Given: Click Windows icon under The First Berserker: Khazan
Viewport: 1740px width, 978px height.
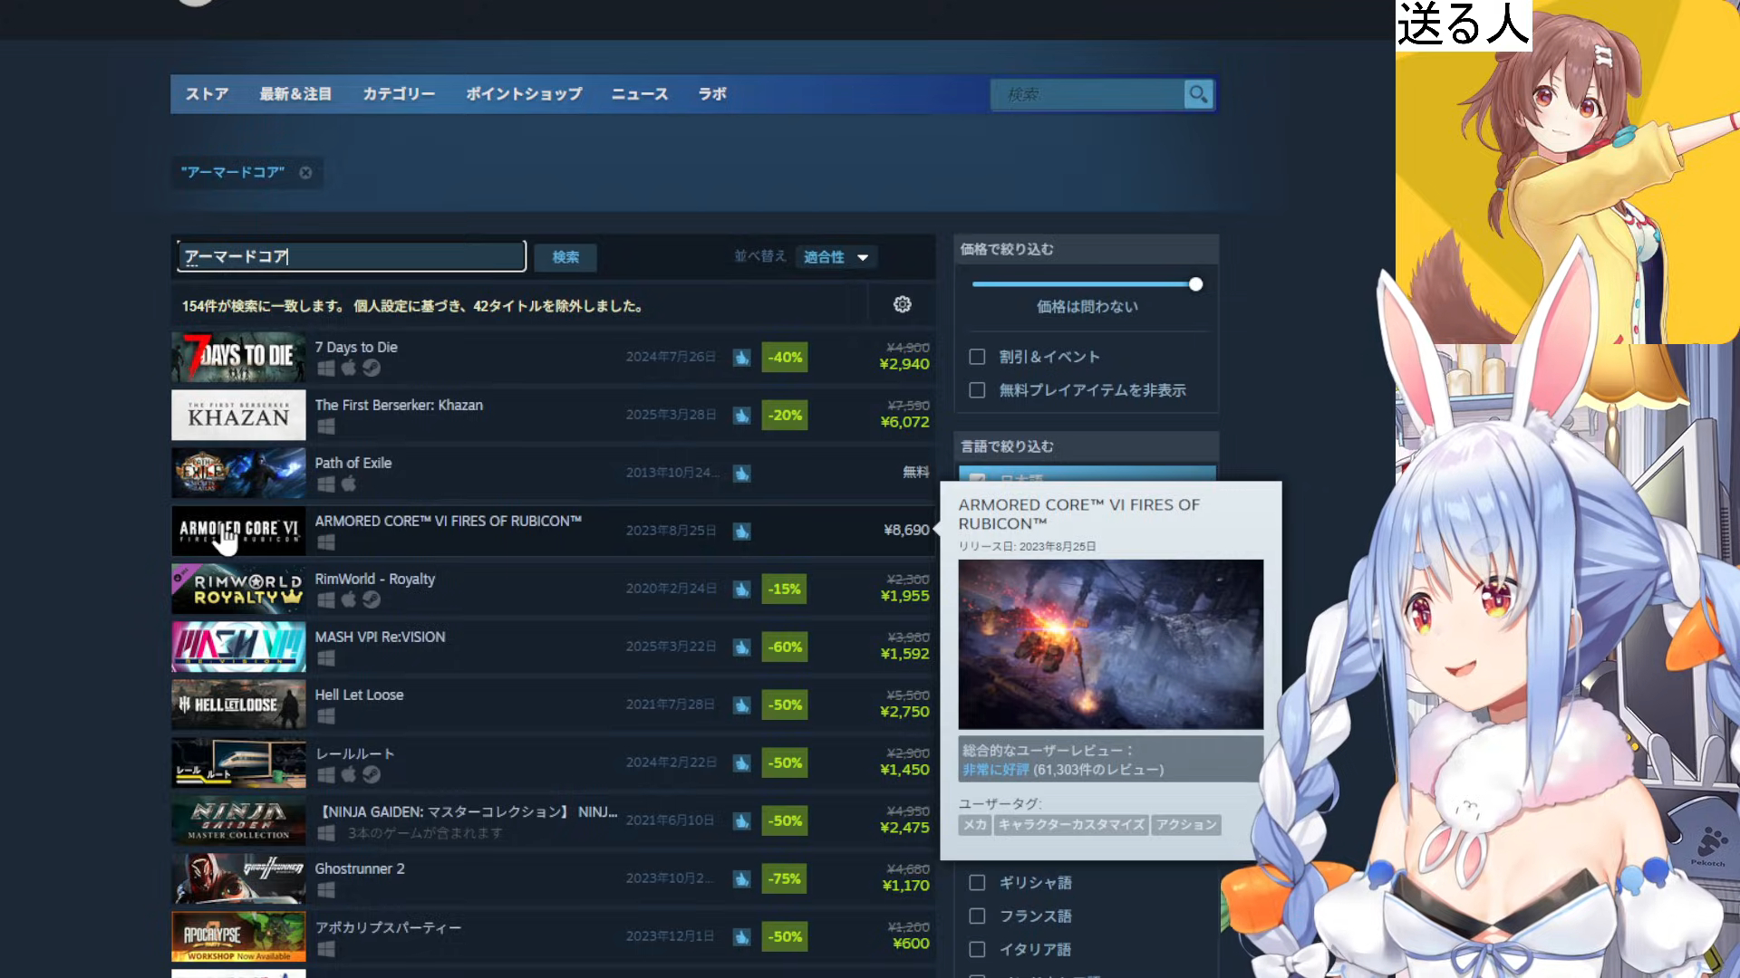Looking at the screenshot, I should 326,427.
